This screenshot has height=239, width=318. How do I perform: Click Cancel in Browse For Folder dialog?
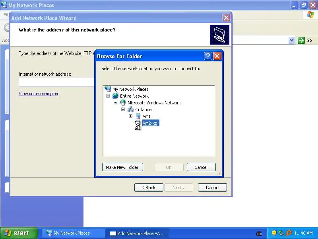pyautogui.click(x=201, y=167)
